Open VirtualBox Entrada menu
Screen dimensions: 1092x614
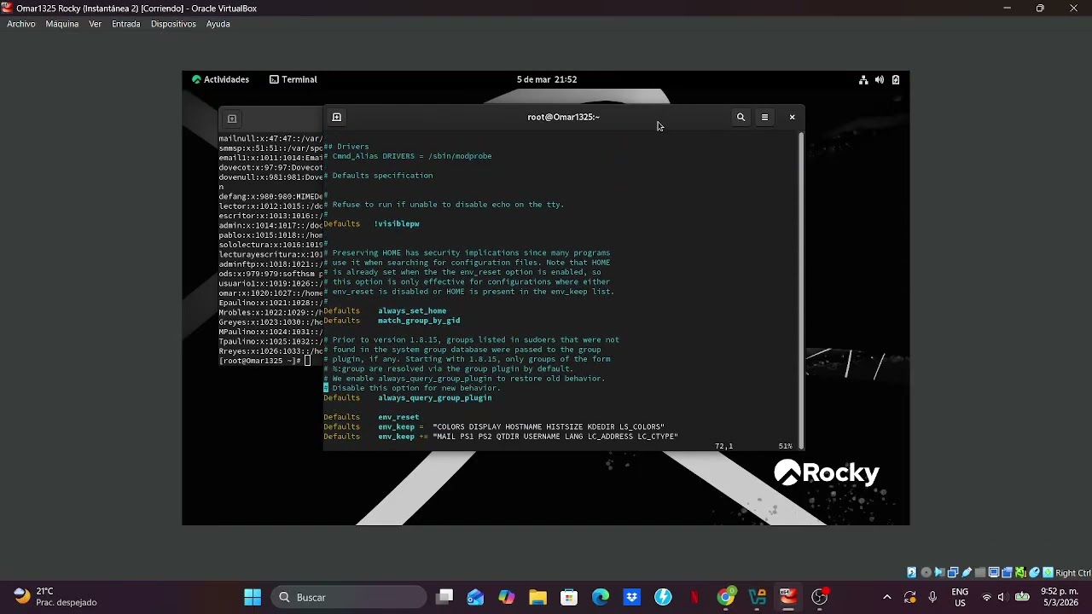pos(125,24)
